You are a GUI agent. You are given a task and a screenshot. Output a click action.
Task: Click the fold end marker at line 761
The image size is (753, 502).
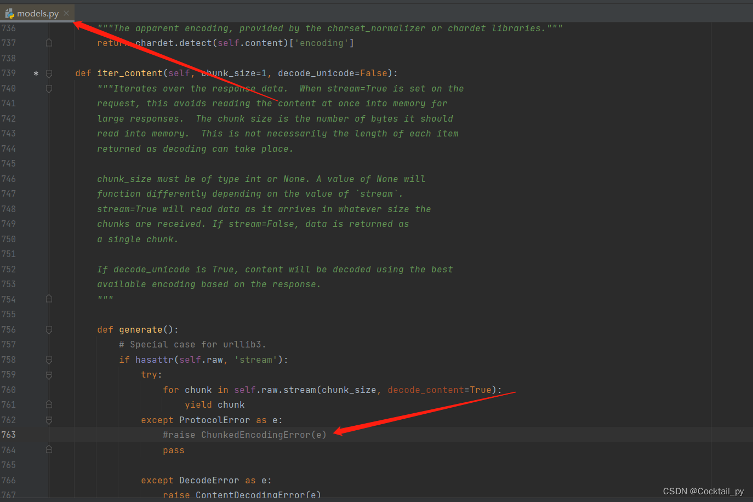[49, 405]
